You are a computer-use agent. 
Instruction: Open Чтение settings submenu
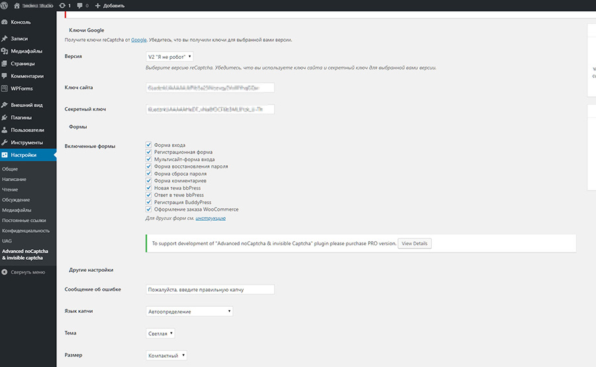pos(10,189)
